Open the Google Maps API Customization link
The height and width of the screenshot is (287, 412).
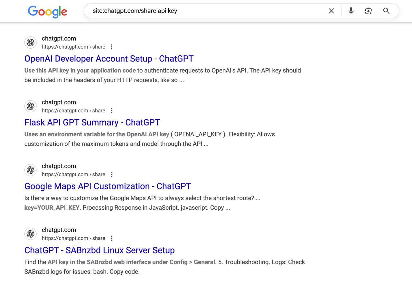coord(108,186)
